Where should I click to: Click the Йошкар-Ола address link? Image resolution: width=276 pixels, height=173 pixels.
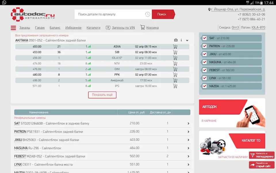(238, 9)
